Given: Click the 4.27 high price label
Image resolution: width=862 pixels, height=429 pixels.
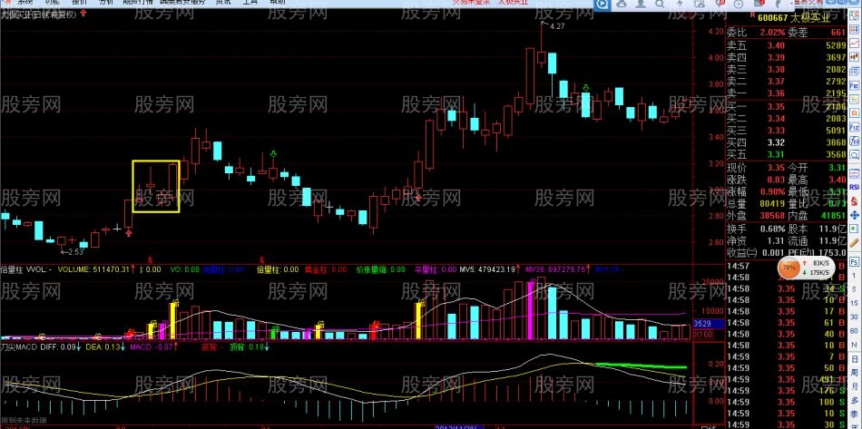Looking at the screenshot, I should (556, 25).
